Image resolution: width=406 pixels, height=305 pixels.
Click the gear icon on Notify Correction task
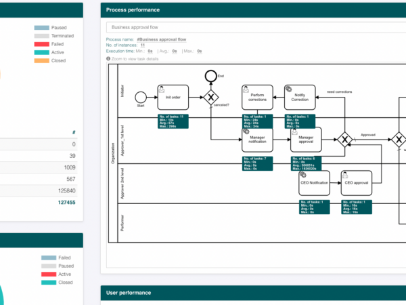coord(288,89)
